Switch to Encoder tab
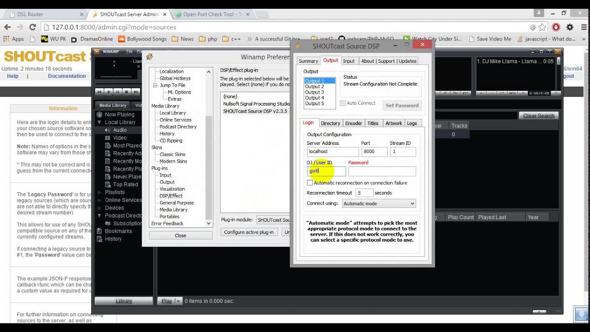Image resolution: width=590 pixels, height=332 pixels. pos(354,123)
